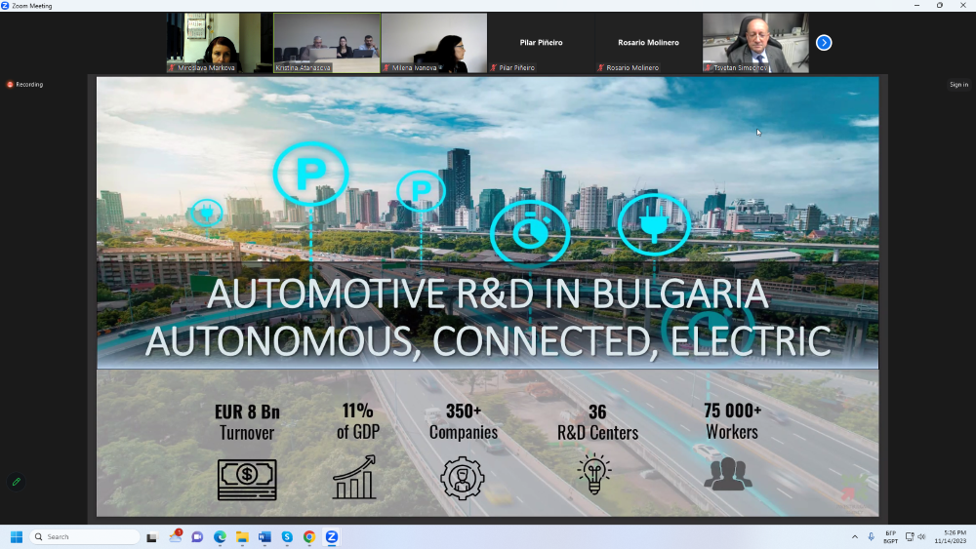Open volume speaker icon in tray
976x549 pixels.
(x=921, y=536)
